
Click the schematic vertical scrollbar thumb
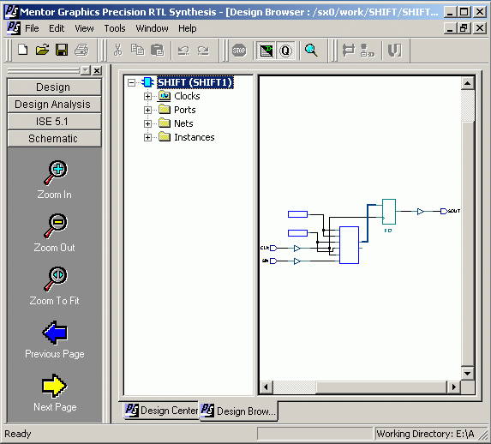tap(468, 243)
